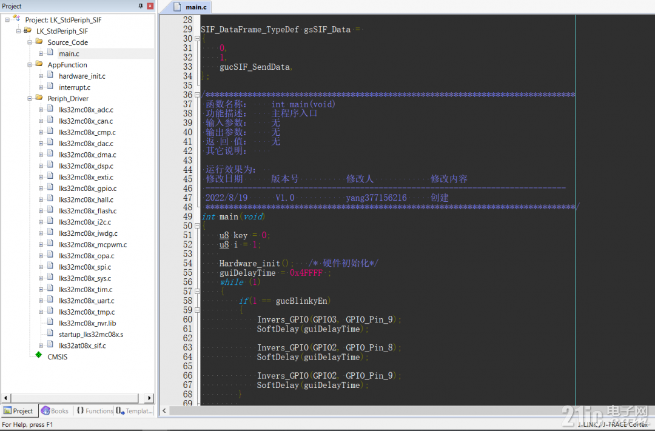The width and height of the screenshot is (655, 431).
Task: Select interrupt.c in tree
Action: pyautogui.click(x=75, y=87)
